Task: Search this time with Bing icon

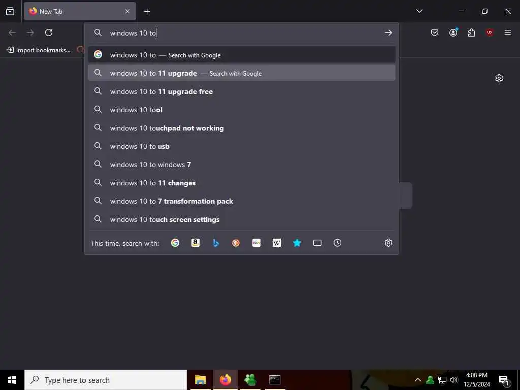Action: pos(215,243)
